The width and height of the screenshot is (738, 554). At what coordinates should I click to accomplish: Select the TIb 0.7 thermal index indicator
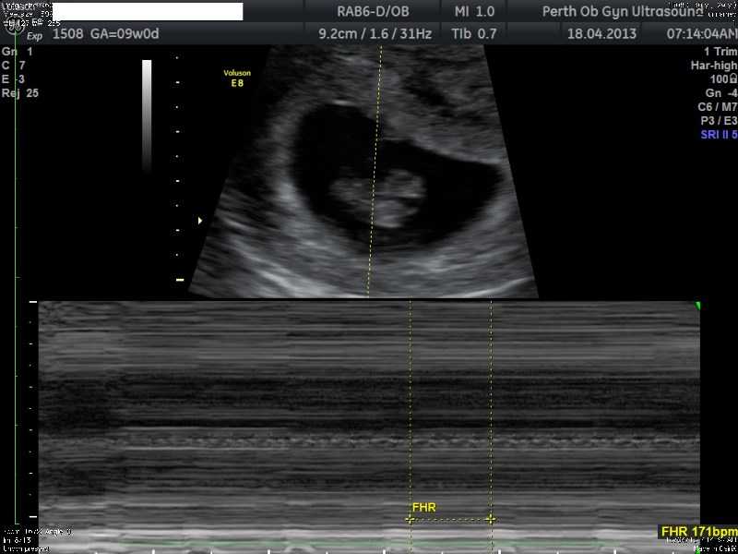click(x=473, y=31)
